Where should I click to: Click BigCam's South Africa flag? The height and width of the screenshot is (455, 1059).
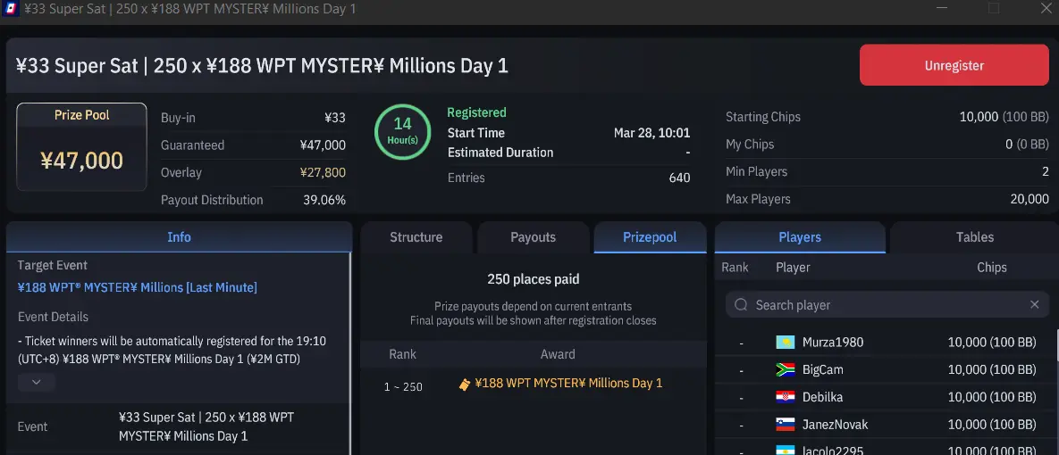785,370
